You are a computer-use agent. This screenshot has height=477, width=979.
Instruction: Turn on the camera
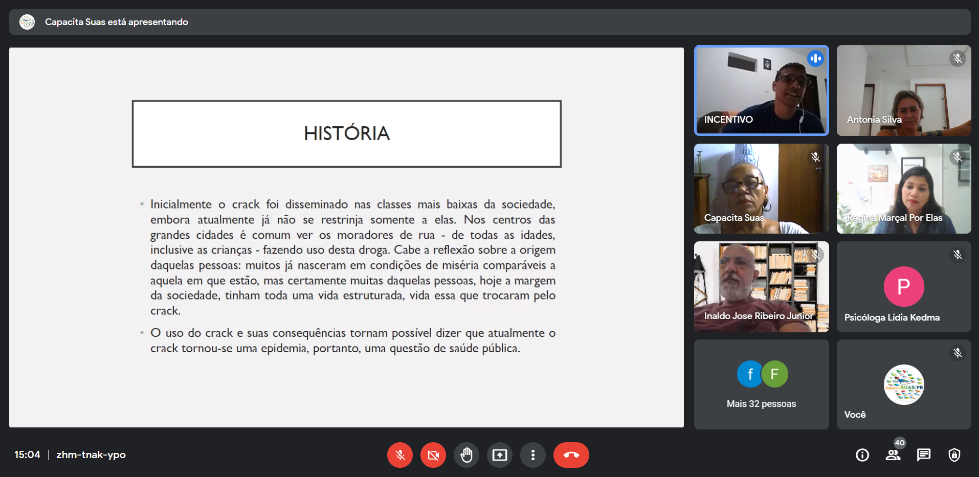433,455
